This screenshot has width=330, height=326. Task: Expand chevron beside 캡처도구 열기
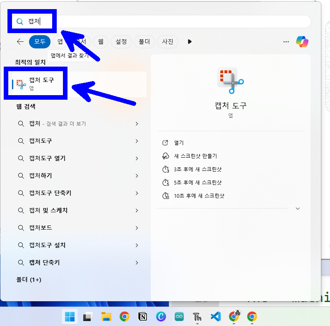pos(137,158)
